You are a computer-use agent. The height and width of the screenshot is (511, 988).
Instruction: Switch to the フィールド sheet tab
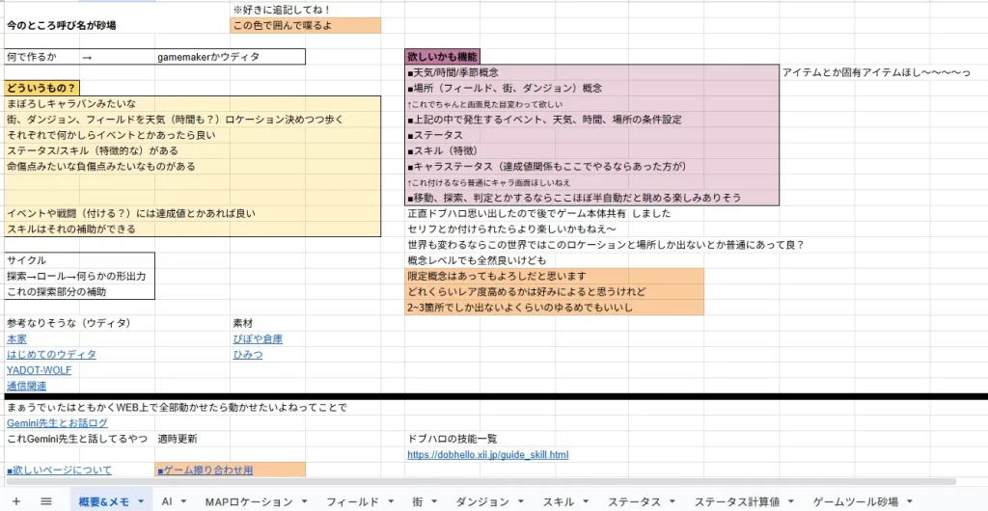coord(352,502)
